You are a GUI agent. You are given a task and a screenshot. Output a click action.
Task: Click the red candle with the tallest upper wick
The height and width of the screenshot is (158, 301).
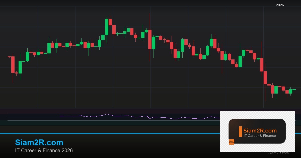coord(150,39)
